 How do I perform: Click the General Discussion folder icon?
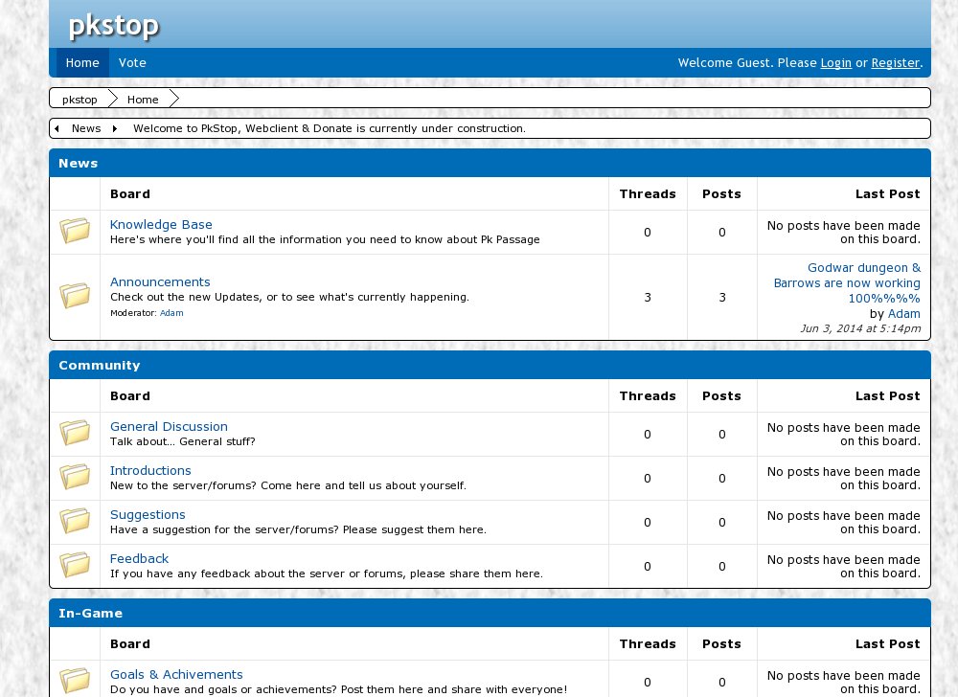coord(75,434)
